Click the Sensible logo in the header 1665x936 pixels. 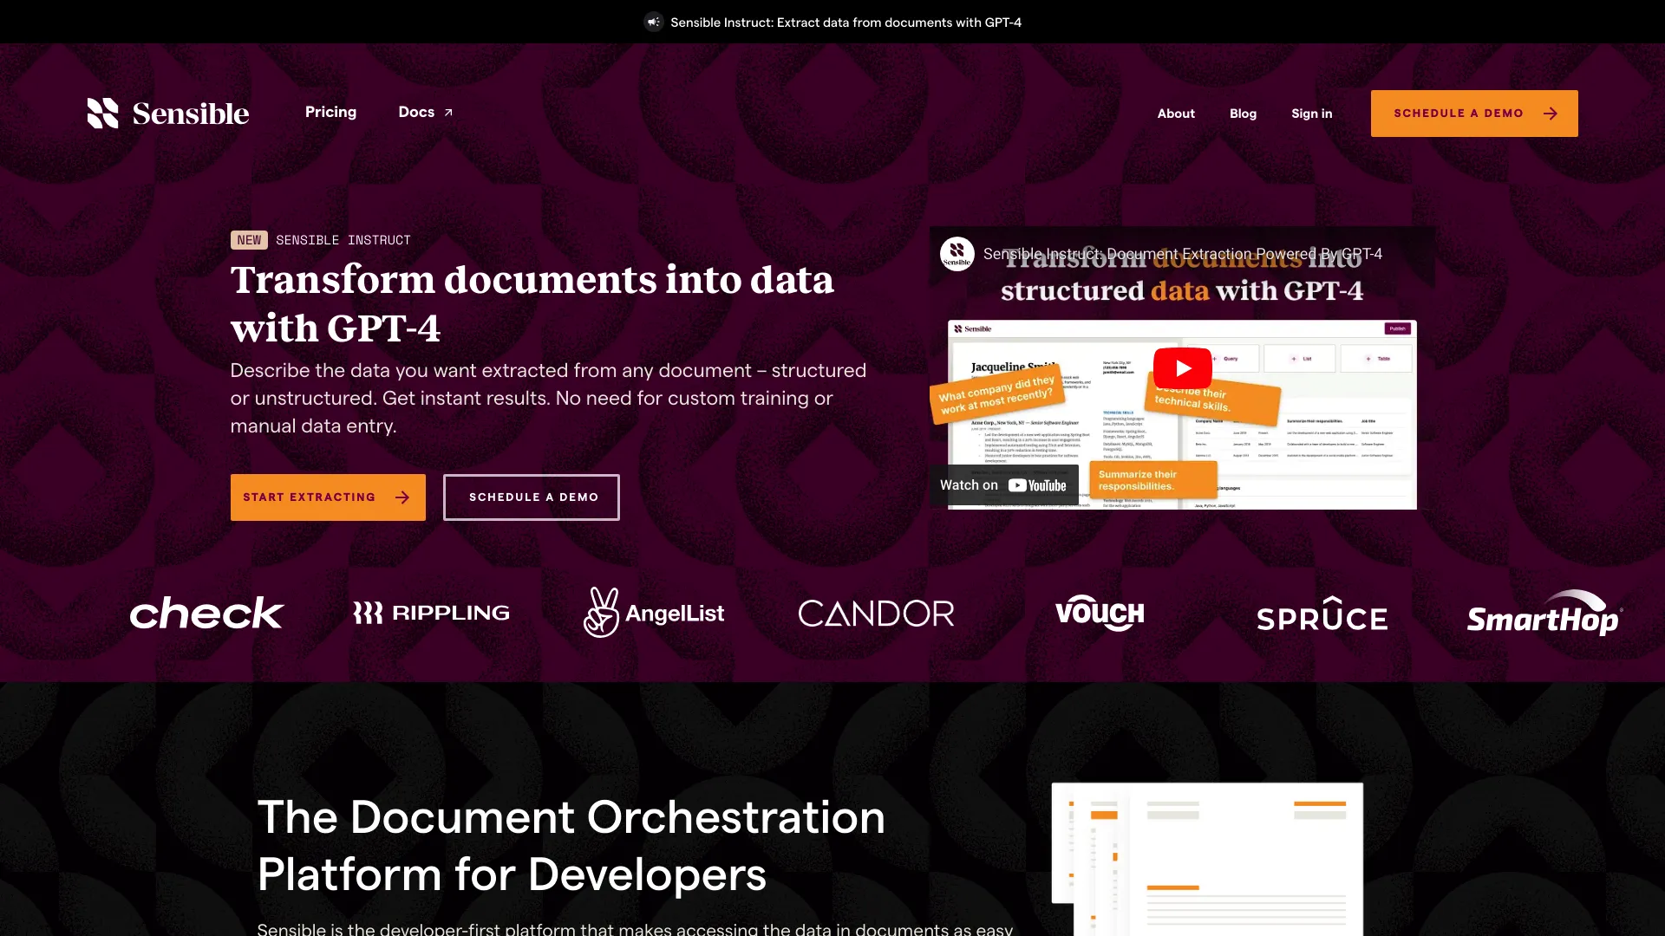click(168, 113)
